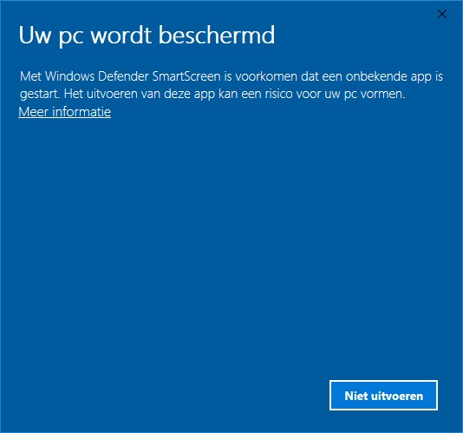Open the Meer informatie link
The width and height of the screenshot is (463, 433).
(x=65, y=112)
